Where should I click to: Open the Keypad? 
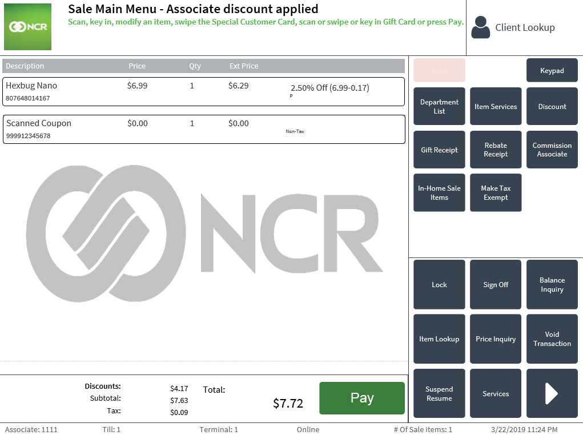click(552, 70)
